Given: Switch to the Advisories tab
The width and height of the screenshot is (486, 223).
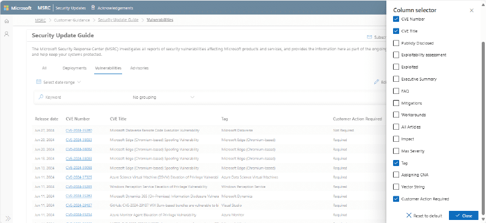Looking at the screenshot, I should pyautogui.click(x=139, y=68).
